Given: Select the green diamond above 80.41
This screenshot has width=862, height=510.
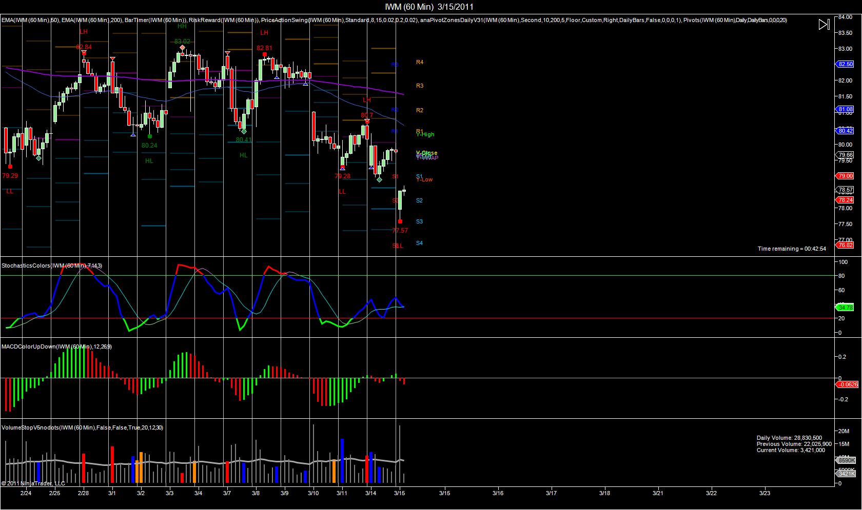Looking at the screenshot, I should (244, 132).
